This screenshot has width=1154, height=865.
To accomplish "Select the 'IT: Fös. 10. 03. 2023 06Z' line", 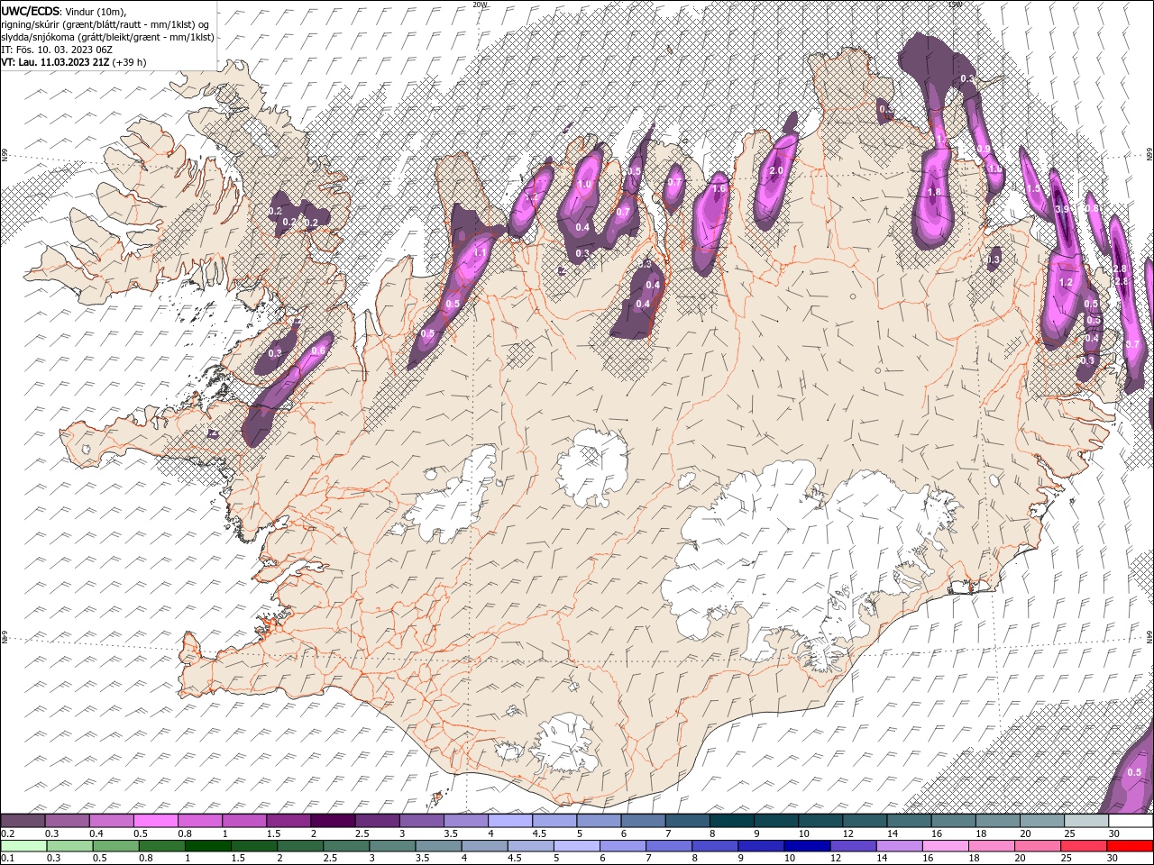I will [57, 50].
